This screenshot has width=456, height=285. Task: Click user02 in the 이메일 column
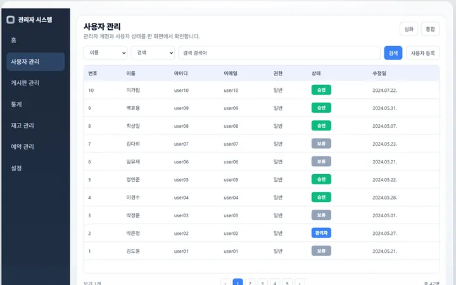point(231,234)
